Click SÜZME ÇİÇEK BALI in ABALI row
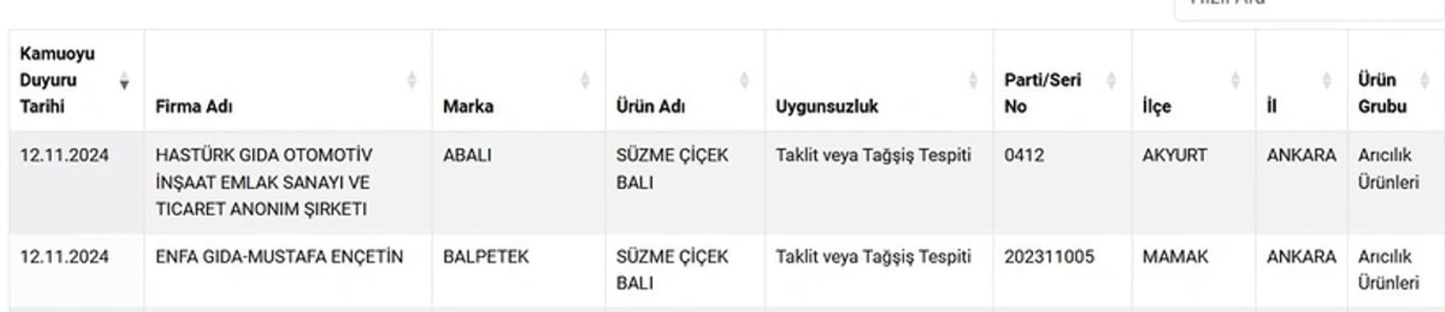 pos(672,168)
